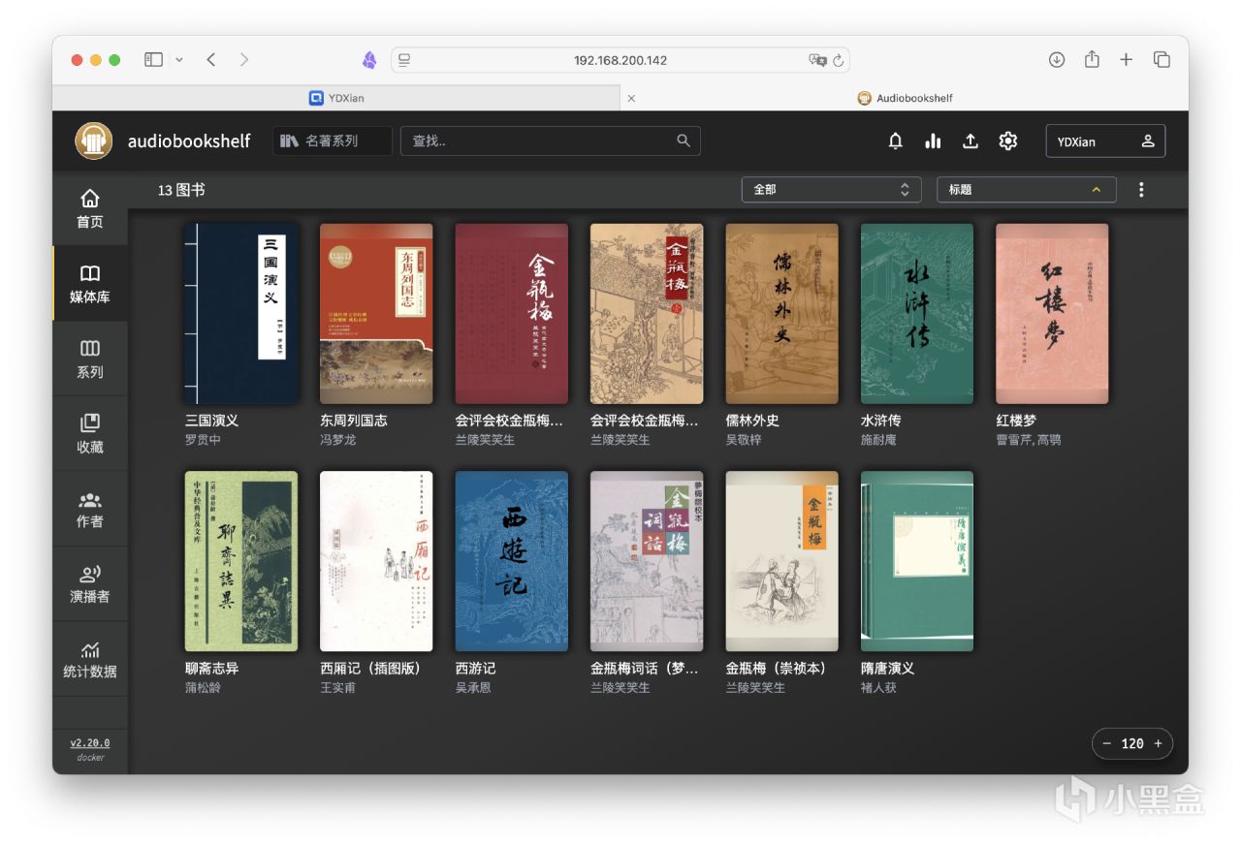Switch to the Audiobookshelf browser tab
The image size is (1241, 844).
point(905,98)
